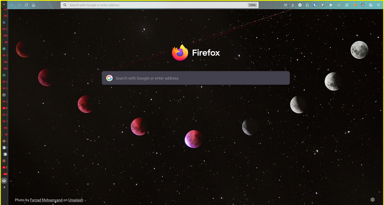The height and width of the screenshot is (205, 384).
Task: Open the monkey face extension icon
Action: tap(363, 5)
